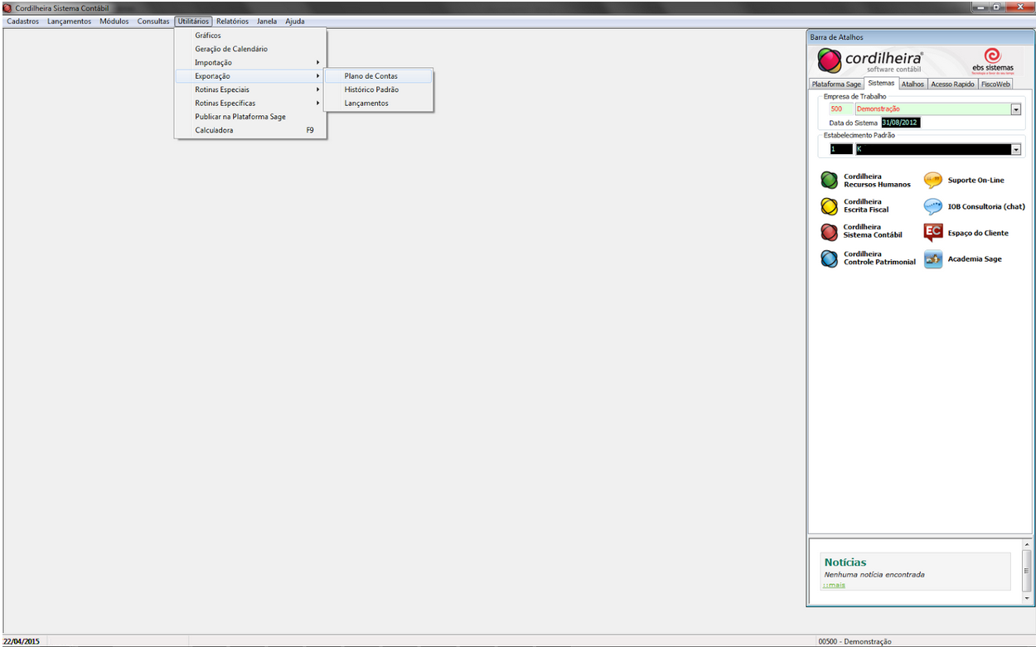Choose Histórico Padrão in export submenu
Viewport: 1036px width, 647px height.
tap(371, 89)
